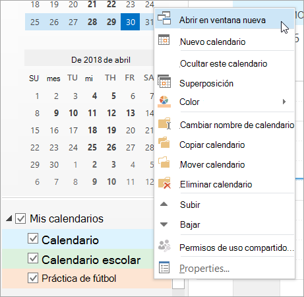Click the Copiar calendario folders icon
Screen dimensions: 304x297
tap(164, 143)
